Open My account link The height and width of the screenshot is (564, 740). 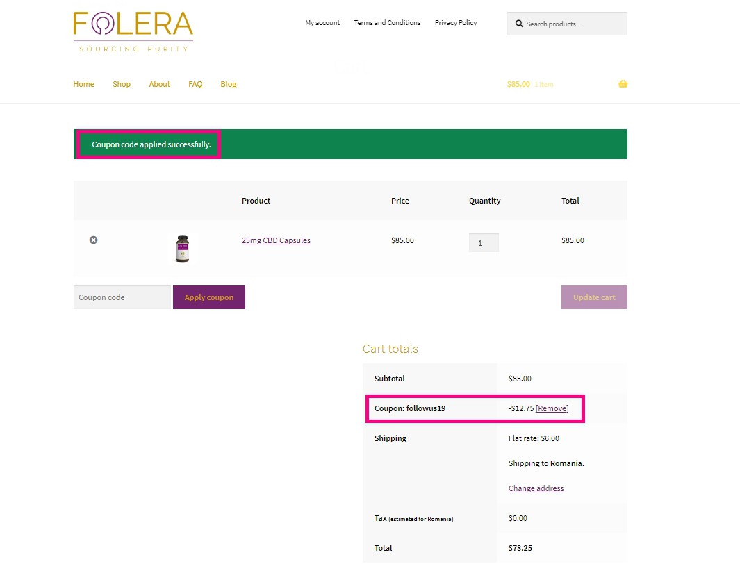tap(322, 23)
